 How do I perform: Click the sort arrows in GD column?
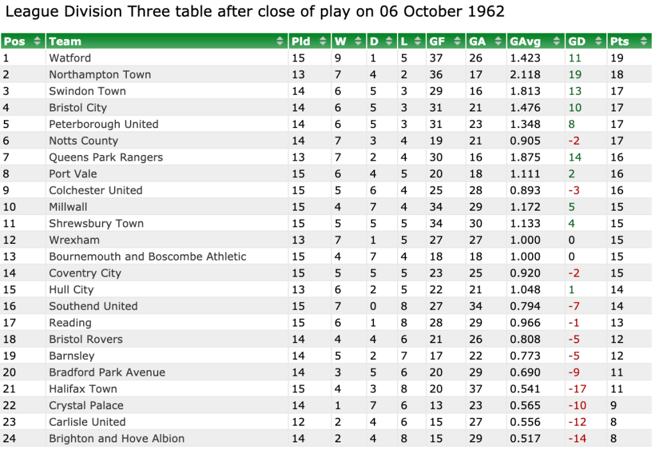pyautogui.click(x=597, y=42)
